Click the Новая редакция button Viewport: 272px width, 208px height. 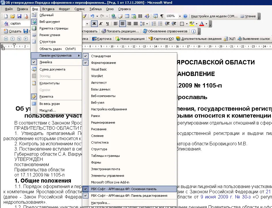130,39
